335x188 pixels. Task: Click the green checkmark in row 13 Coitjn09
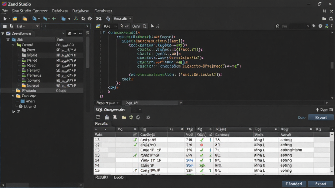coord(202,140)
